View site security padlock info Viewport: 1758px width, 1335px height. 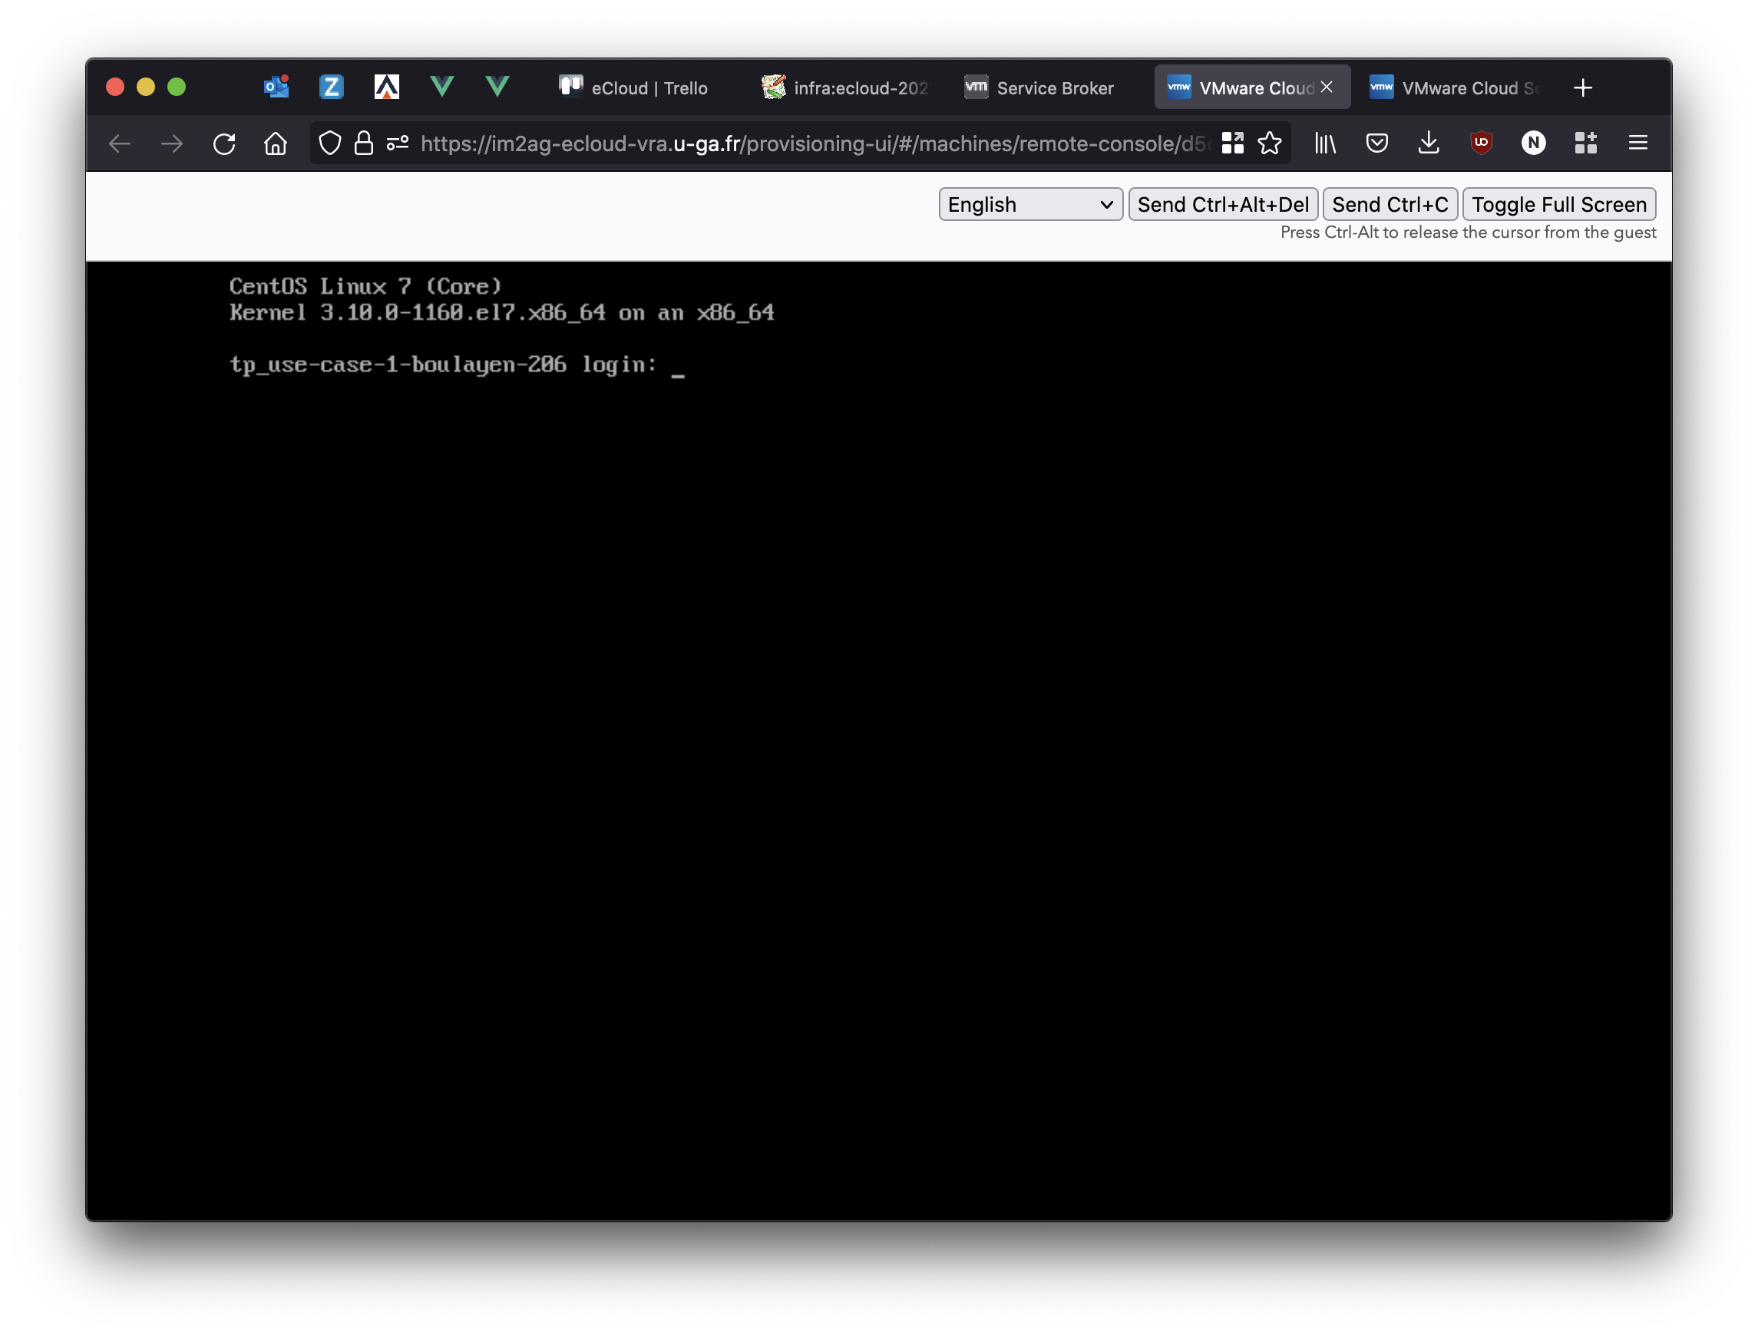(x=363, y=143)
